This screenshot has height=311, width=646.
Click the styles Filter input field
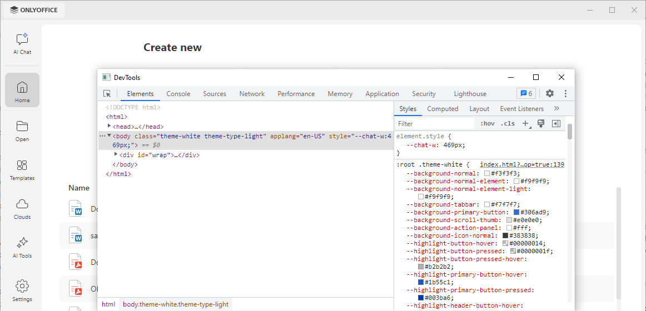tap(435, 123)
